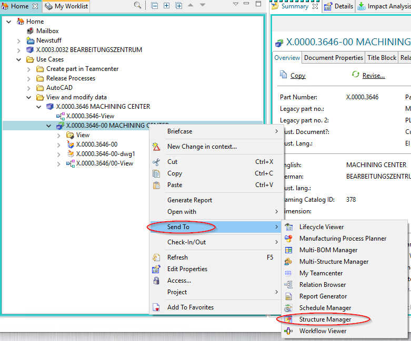Screen dimensions: 411x341
Task: Open the Document Properties tab
Action: click(x=334, y=58)
